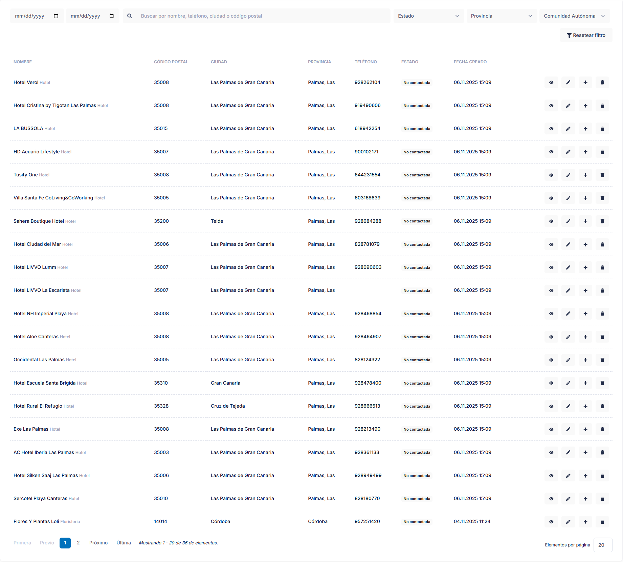The height and width of the screenshot is (562, 623).
Task: Edit the Hotel Verol row with pencil icon
Action: coord(568,83)
